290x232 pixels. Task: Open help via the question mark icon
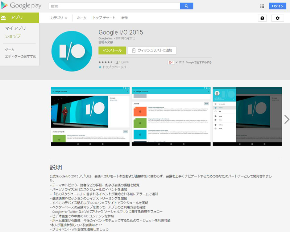point(262,18)
